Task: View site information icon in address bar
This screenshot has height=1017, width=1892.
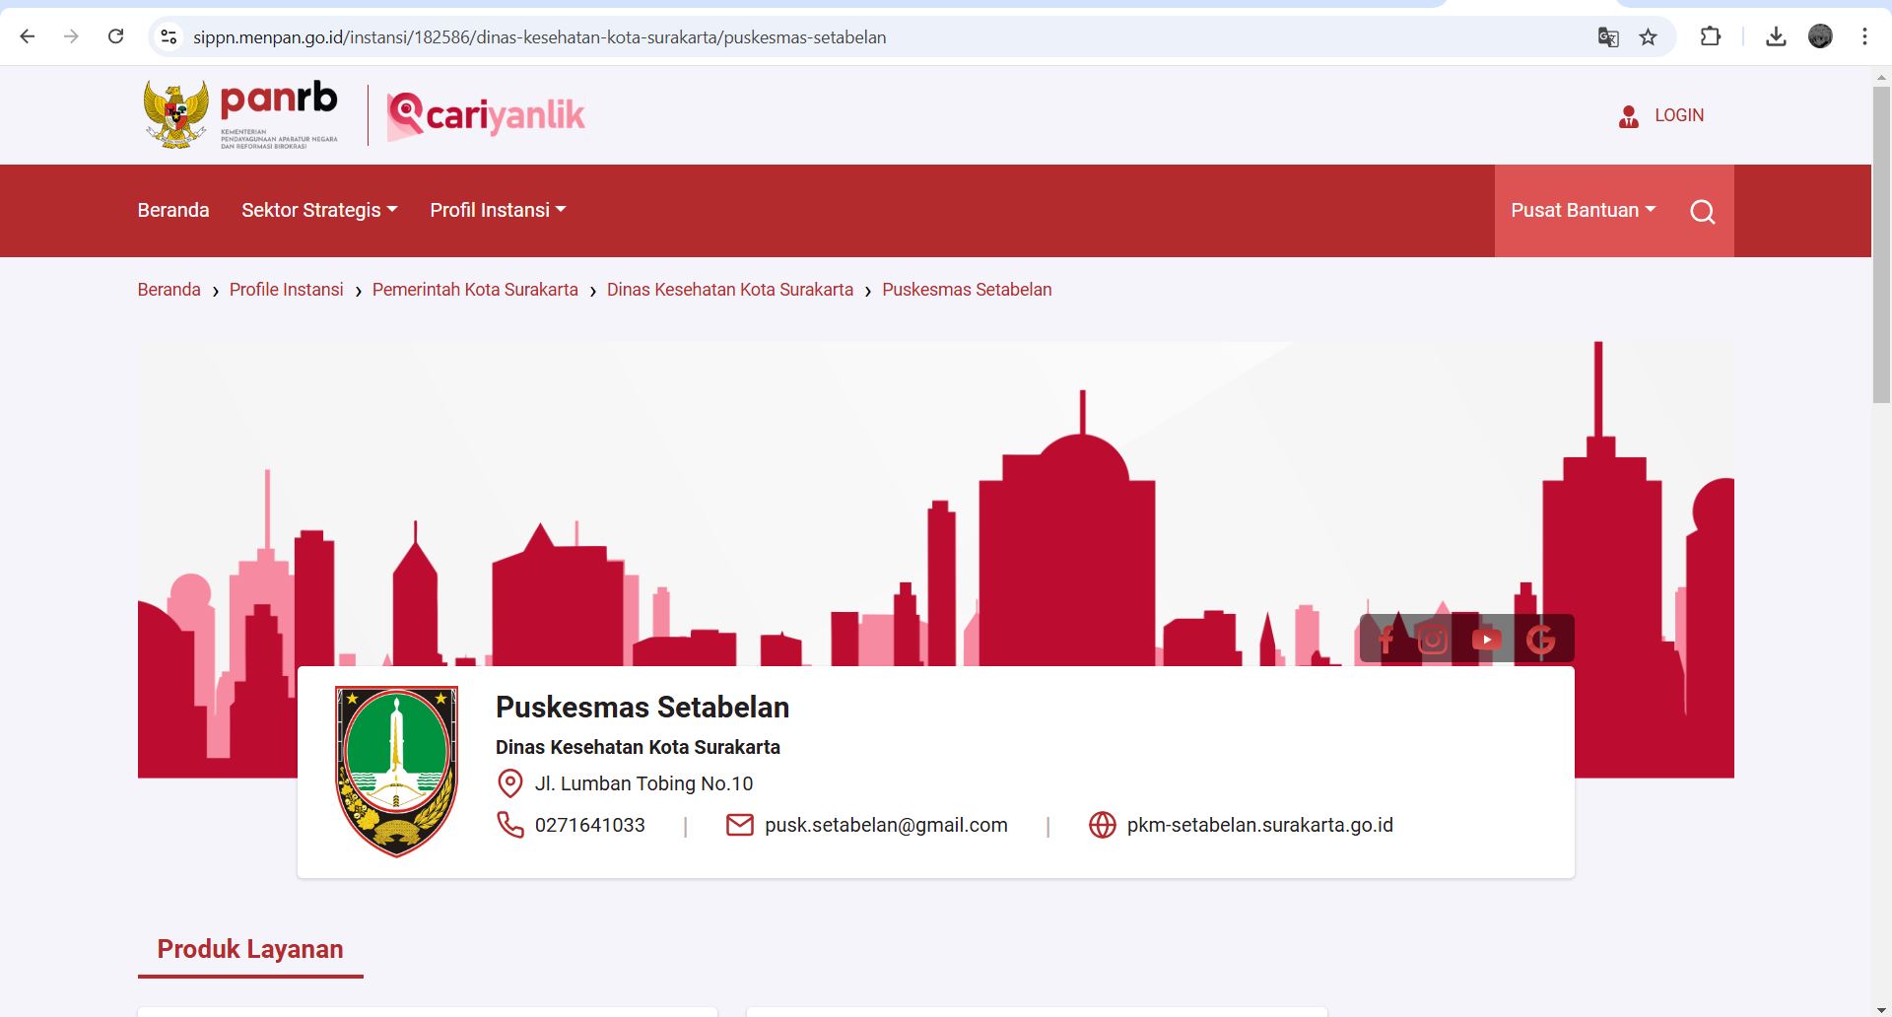Action: 169,36
